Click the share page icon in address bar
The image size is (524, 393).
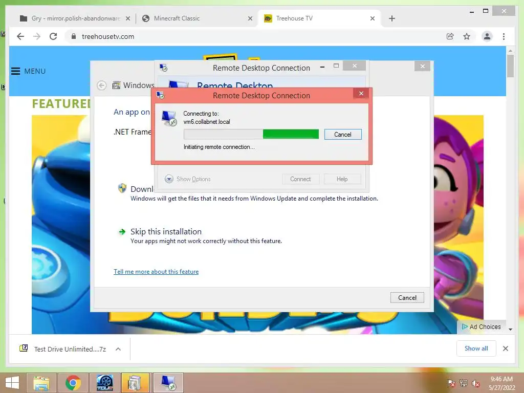click(x=450, y=36)
